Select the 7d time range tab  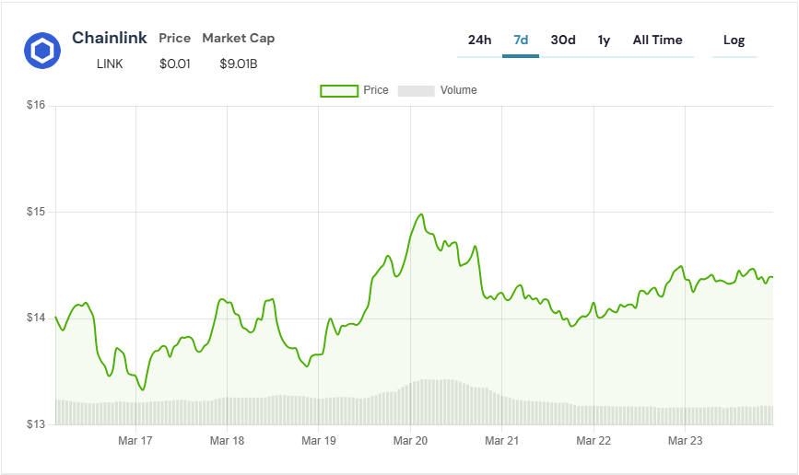tap(521, 41)
